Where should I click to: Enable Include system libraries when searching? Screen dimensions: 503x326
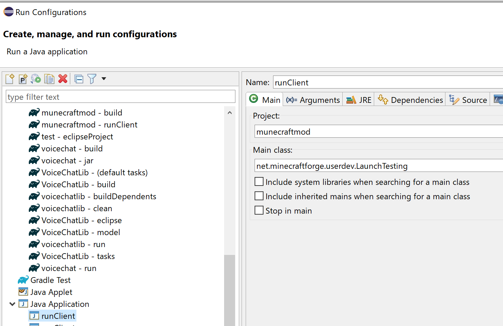tap(259, 181)
